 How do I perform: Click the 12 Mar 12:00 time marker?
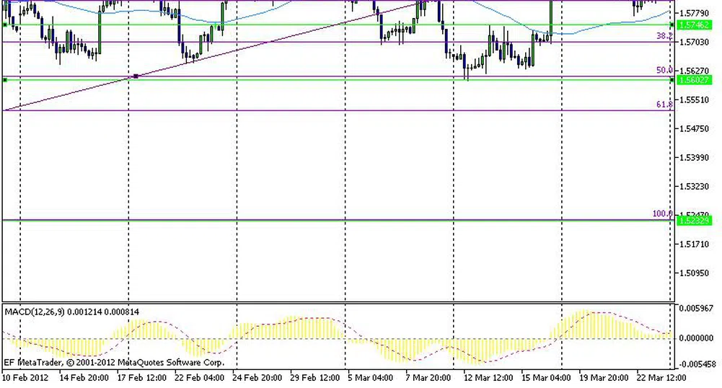click(x=488, y=377)
